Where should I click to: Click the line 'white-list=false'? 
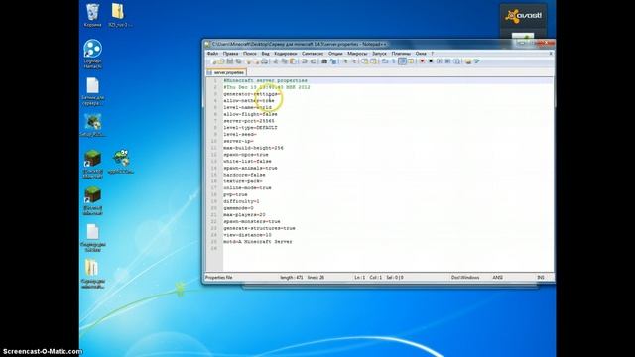pos(247,161)
